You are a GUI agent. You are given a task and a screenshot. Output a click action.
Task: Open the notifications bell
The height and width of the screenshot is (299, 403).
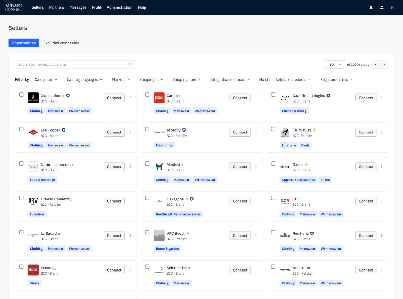[371, 7]
